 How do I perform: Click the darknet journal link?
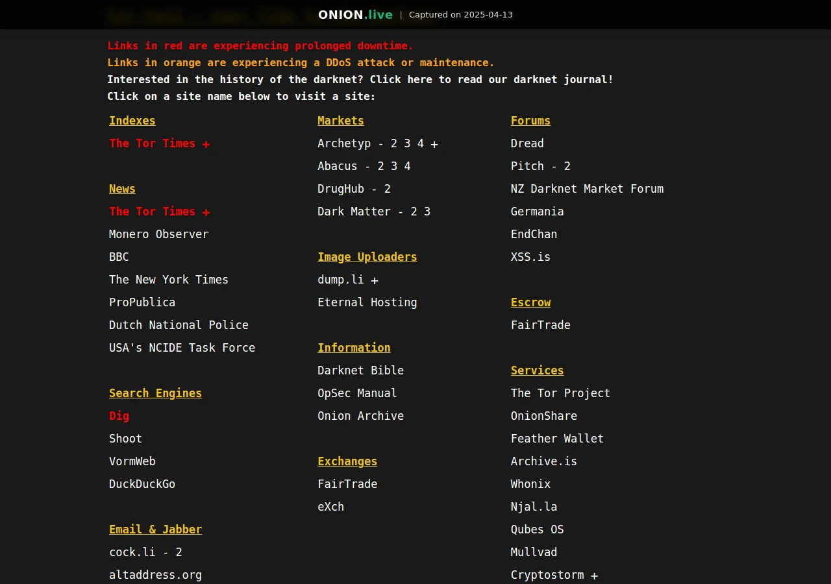(491, 79)
